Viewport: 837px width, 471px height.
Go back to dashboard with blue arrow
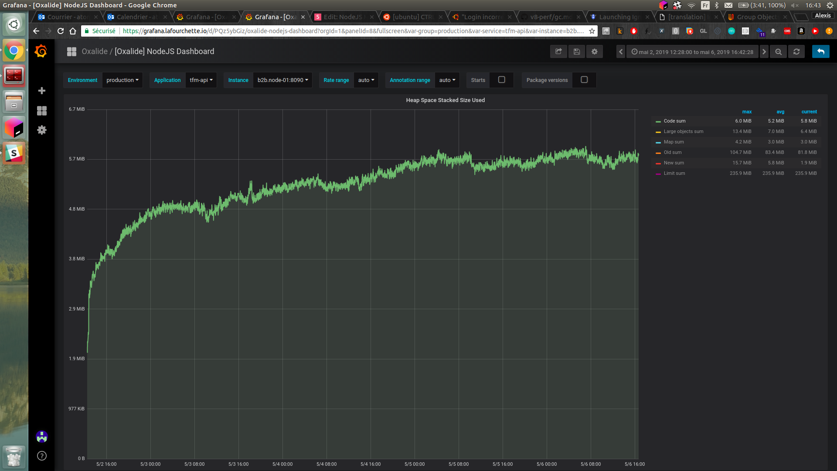pyautogui.click(x=820, y=51)
